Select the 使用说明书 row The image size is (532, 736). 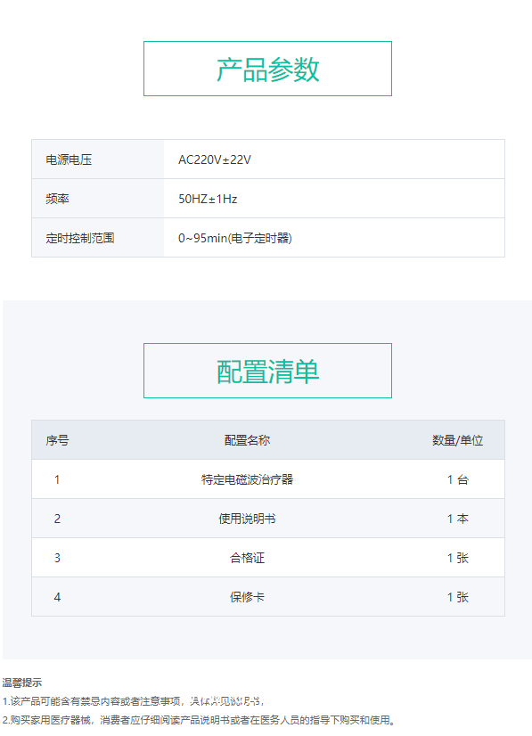click(268, 519)
